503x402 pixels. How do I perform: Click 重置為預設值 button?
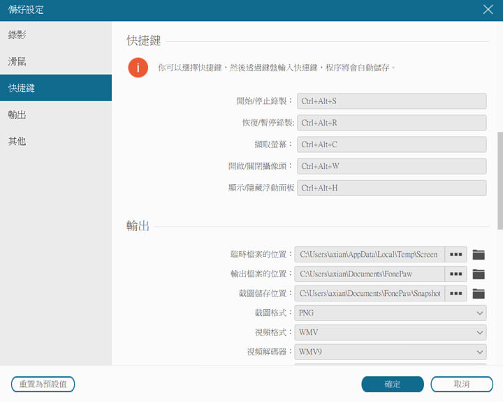(x=43, y=384)
